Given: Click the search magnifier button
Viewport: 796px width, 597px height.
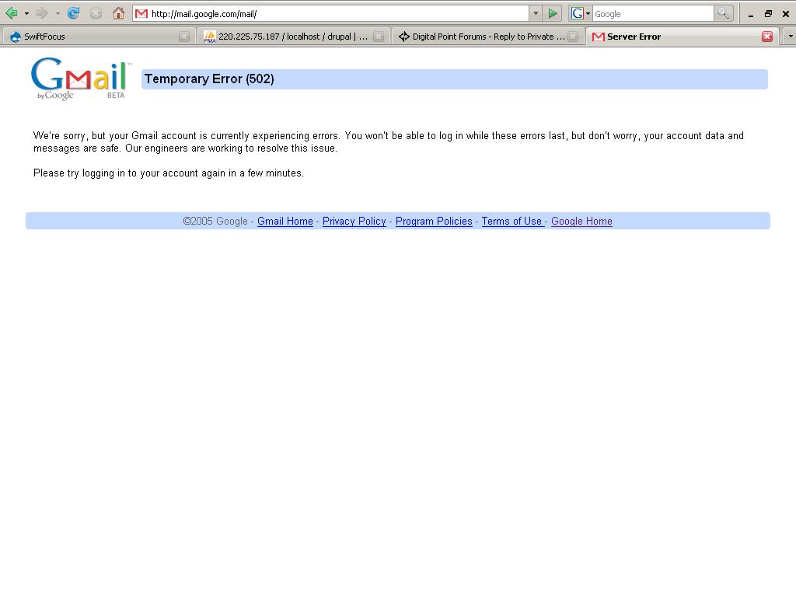Looking at the screenshot, I should point(723,14).
